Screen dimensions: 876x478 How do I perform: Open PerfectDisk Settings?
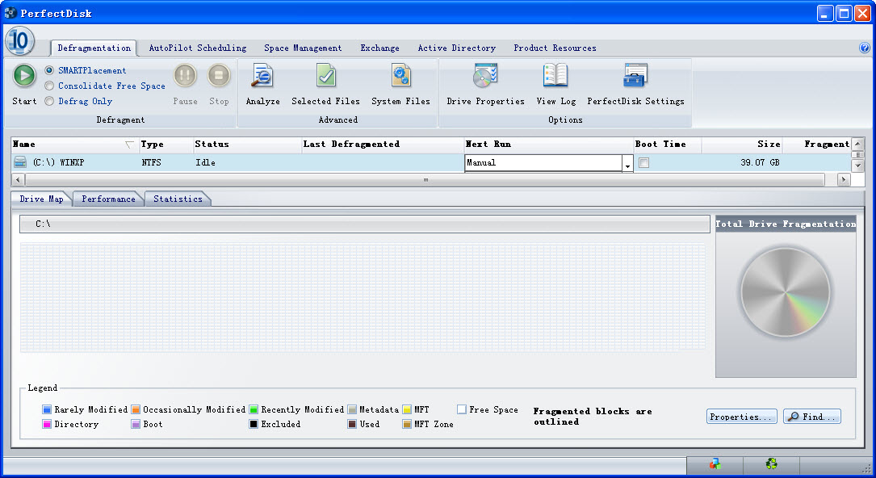pyautogui.click(x=635, y=77)
